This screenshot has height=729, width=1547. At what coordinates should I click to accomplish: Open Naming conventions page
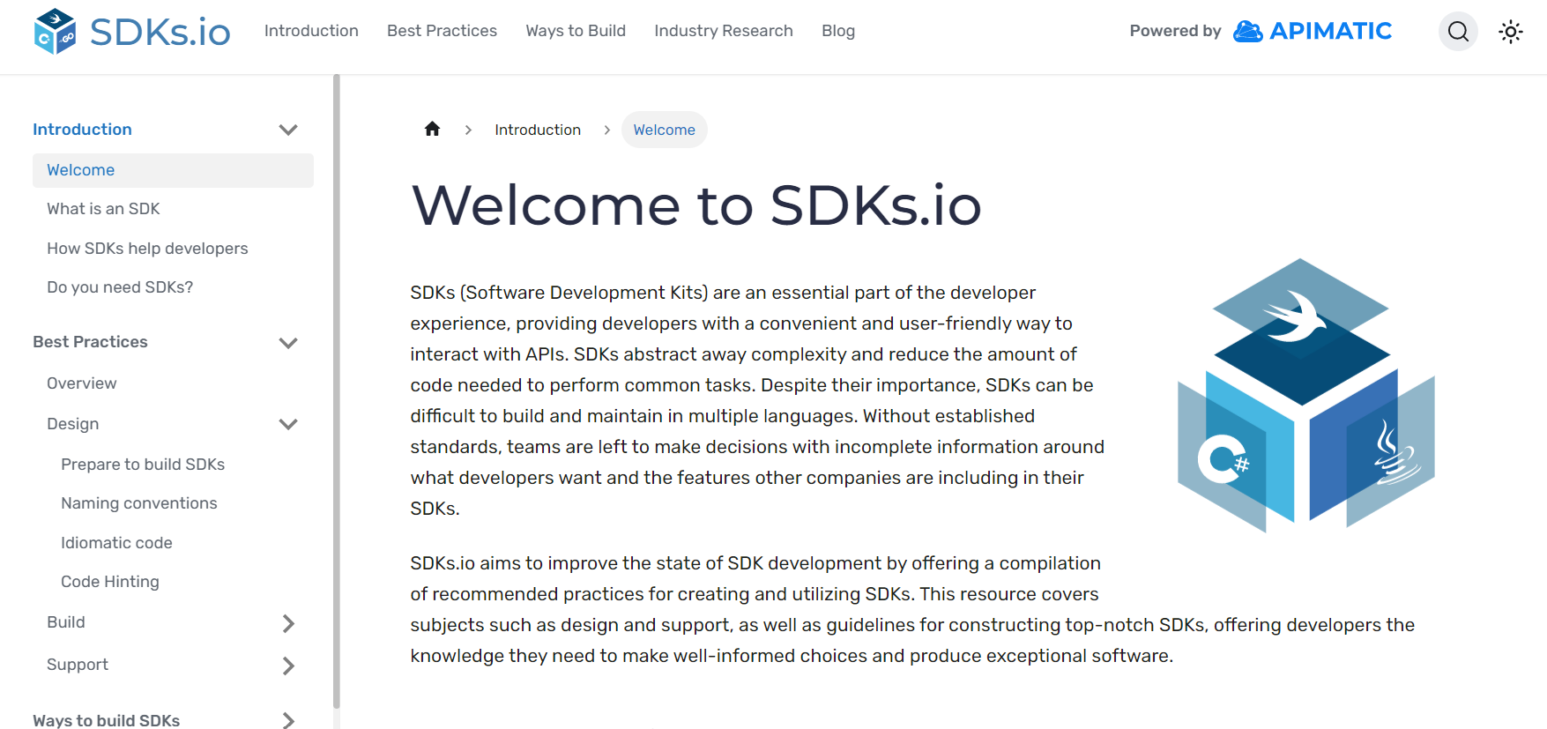tap(138, 503)
